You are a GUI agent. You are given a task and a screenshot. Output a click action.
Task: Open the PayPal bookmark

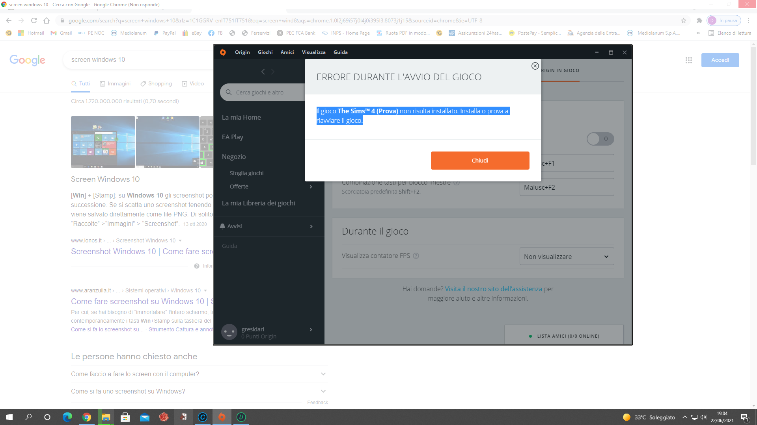click(164, 33)
